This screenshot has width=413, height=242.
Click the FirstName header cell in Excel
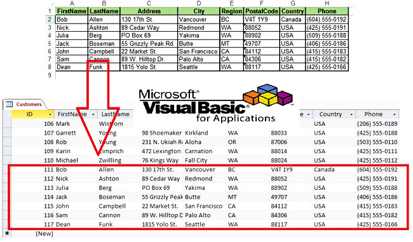(72, 11)
